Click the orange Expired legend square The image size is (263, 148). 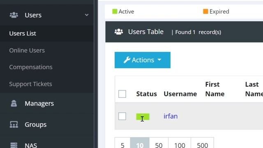coord(205,12)
